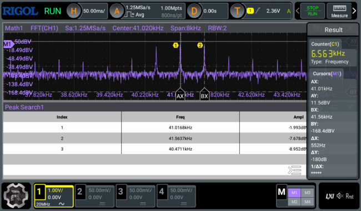The image size is (361, 211).
Task: Click BX value 41.56kHz
Action: [x=322, y=117]
